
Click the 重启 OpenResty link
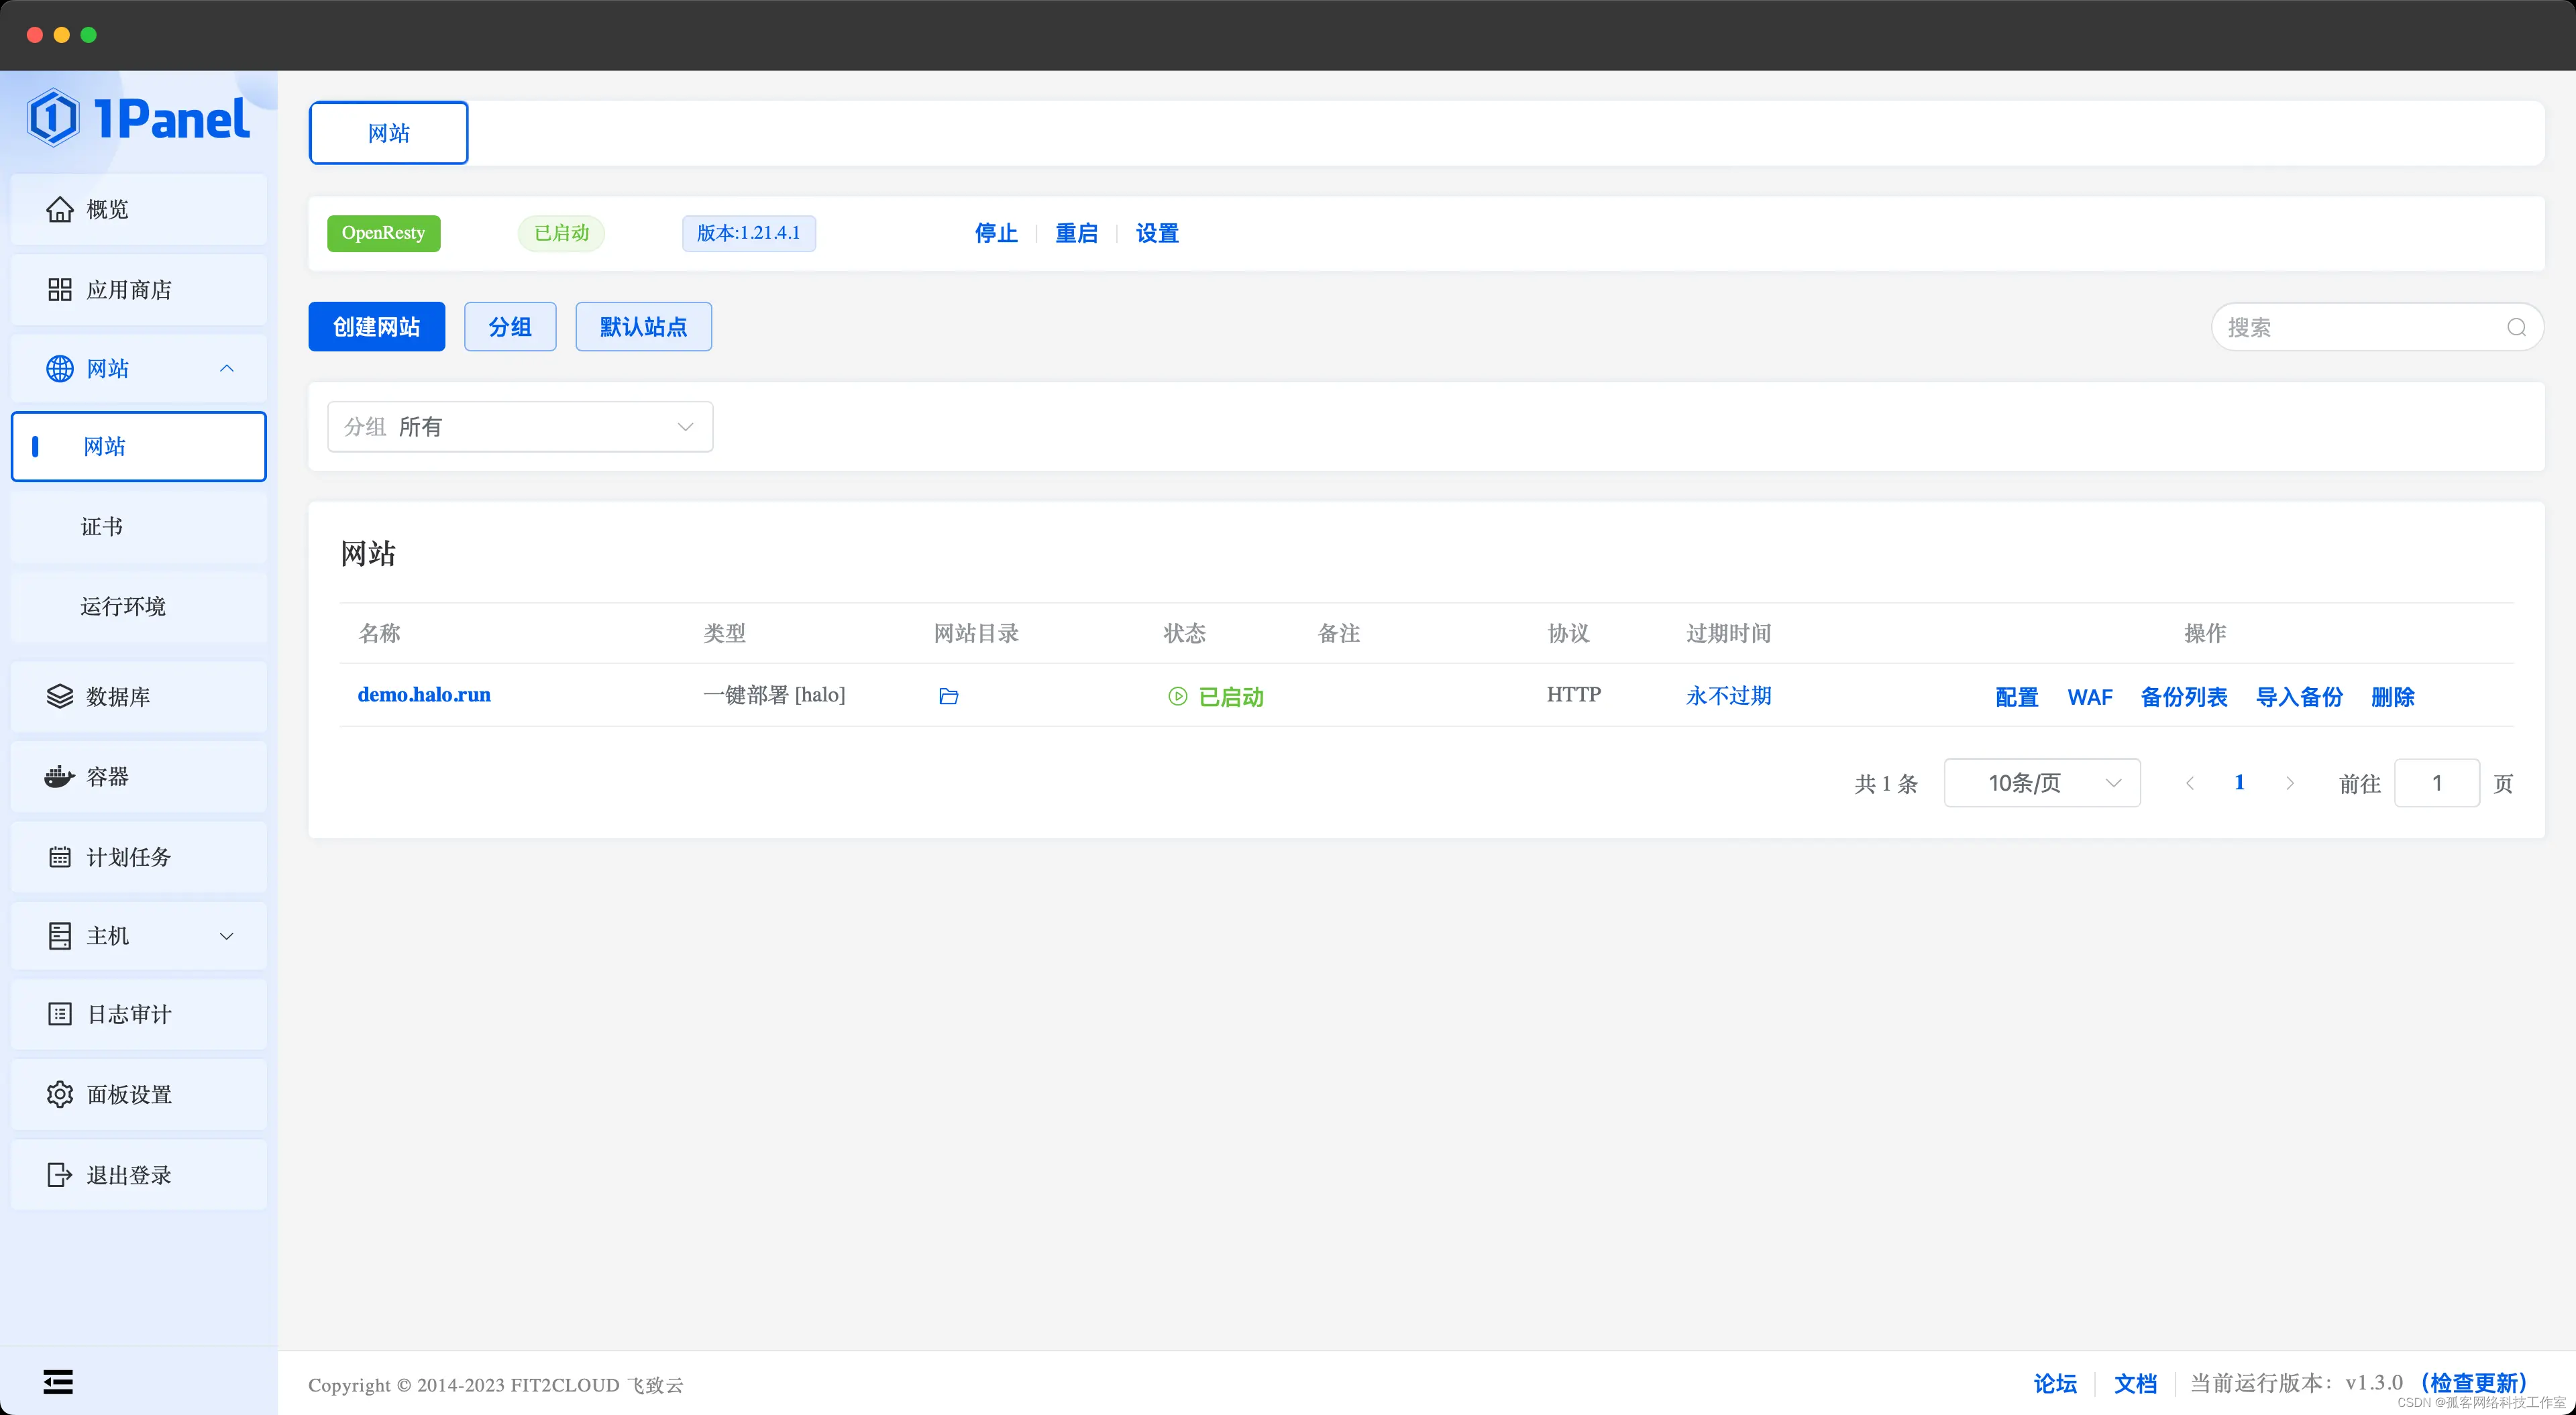(x=1076, y=233)
